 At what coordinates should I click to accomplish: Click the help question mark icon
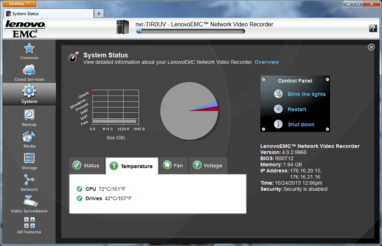point(373,28)
